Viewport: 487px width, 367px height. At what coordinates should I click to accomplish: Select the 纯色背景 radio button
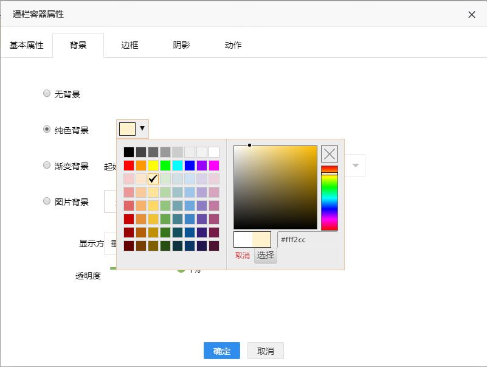tap(47, 129)
